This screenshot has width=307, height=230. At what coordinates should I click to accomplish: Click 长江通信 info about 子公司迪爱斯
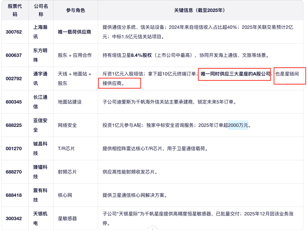[170, 102]
